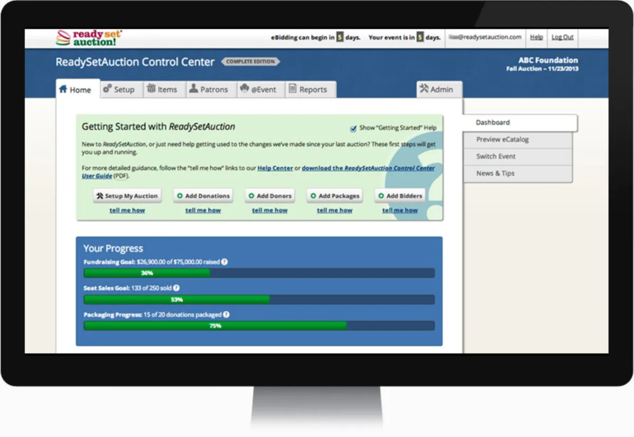Click tell me how under Add Donors
The image size is (634, 437).
[x=270, y=210]
